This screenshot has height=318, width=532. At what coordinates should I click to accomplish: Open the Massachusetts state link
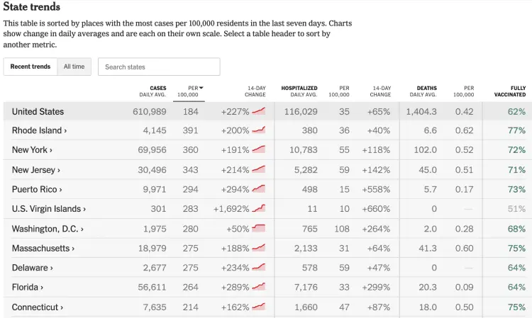coord(43,249)
